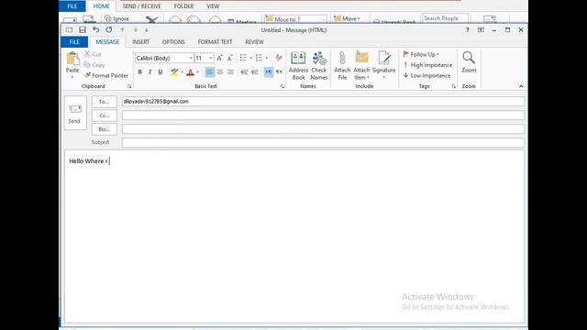Click Clear All Formatting icon
587x330 pixels.
coord(279,58)
